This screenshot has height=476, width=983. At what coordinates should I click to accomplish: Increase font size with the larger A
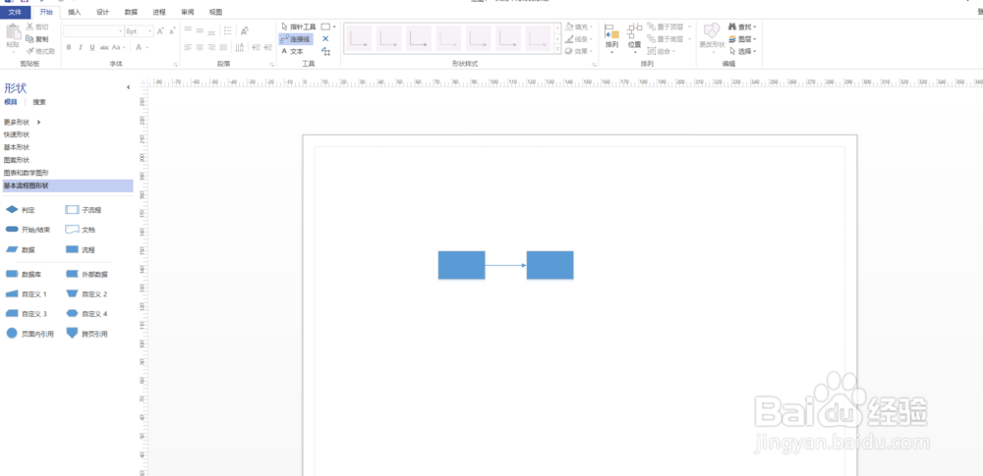160,30
